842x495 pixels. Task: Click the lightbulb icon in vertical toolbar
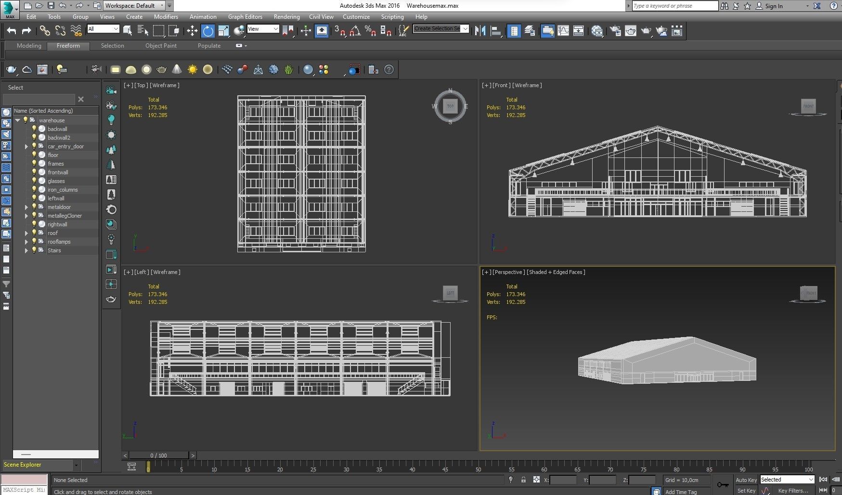pos(111,119)
